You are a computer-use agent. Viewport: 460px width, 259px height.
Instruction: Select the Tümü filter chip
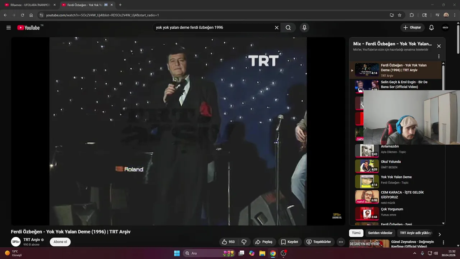pyautogui.click(x=356, y=233)
